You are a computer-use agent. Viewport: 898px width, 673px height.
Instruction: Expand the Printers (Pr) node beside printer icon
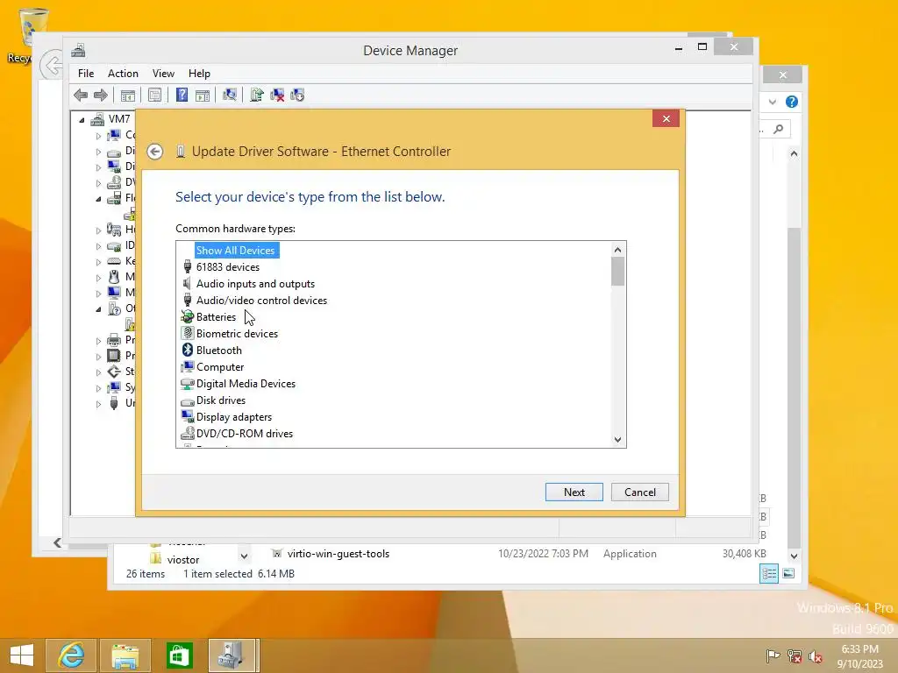click(98, 341)
